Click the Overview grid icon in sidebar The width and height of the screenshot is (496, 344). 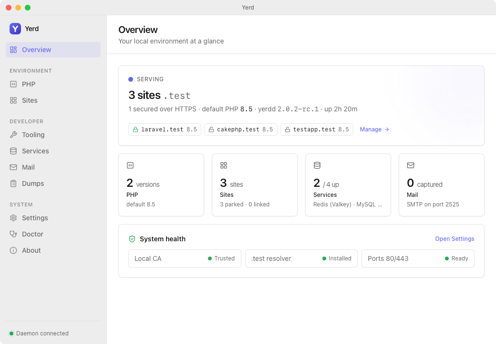[13, 50]
